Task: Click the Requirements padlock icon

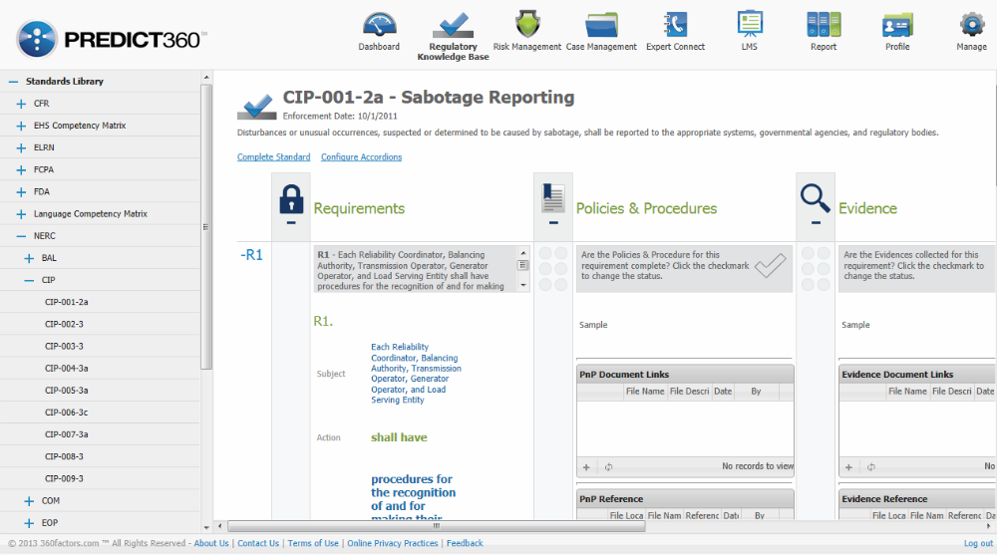Action: coord(291,199)
